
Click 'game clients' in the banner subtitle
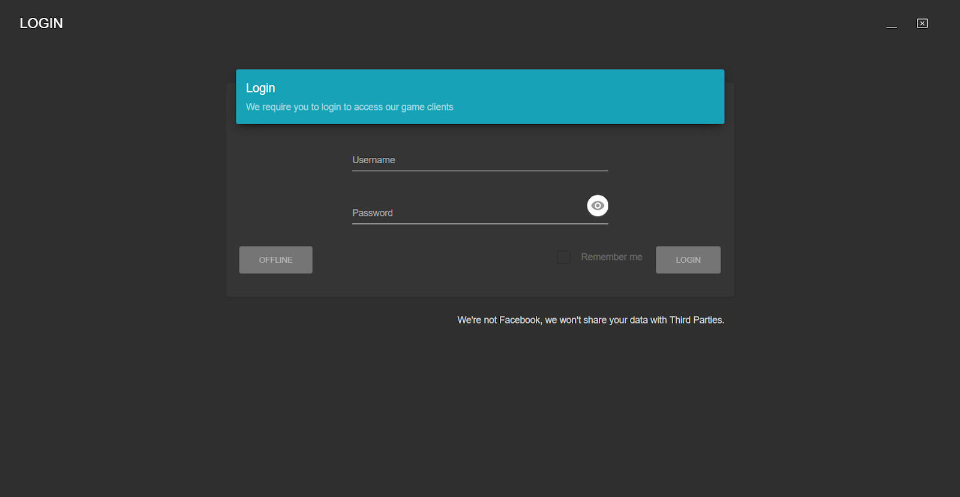tap(427, 107)
